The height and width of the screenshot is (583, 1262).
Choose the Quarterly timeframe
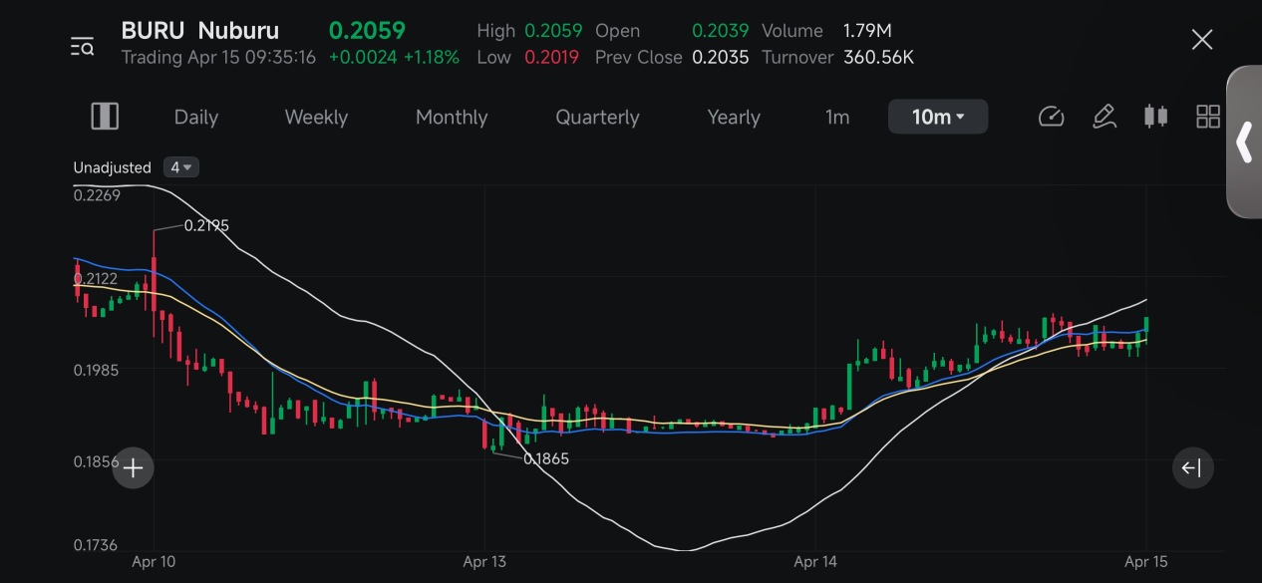[597, 118]
